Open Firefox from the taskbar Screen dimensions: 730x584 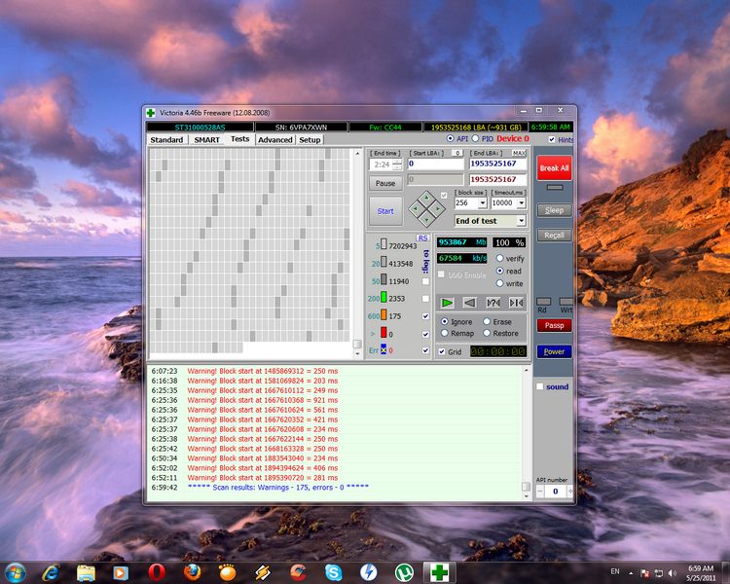pyautogui.click(x=192, y=572)
